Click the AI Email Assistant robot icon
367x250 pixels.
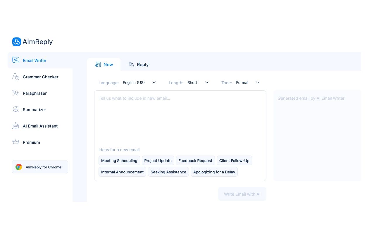tap(16, 126)
